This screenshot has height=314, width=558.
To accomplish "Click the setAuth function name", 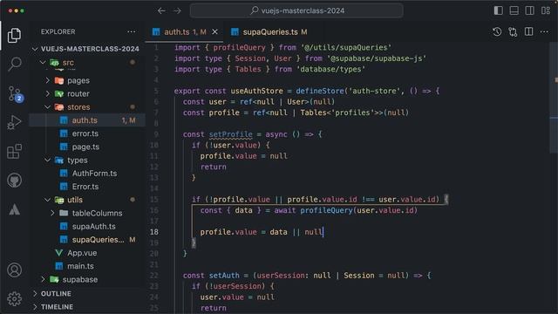I will [x=224, y=276].
